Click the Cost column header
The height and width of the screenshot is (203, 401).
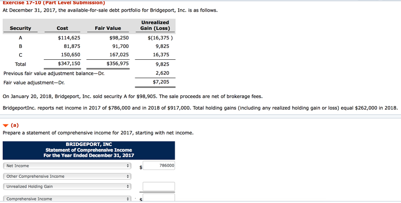pyautogui.click(x=62, y=28)
